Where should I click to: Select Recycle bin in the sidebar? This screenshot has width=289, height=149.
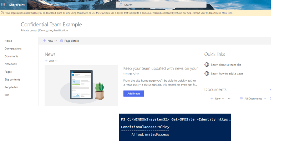(x=11, y=87)
